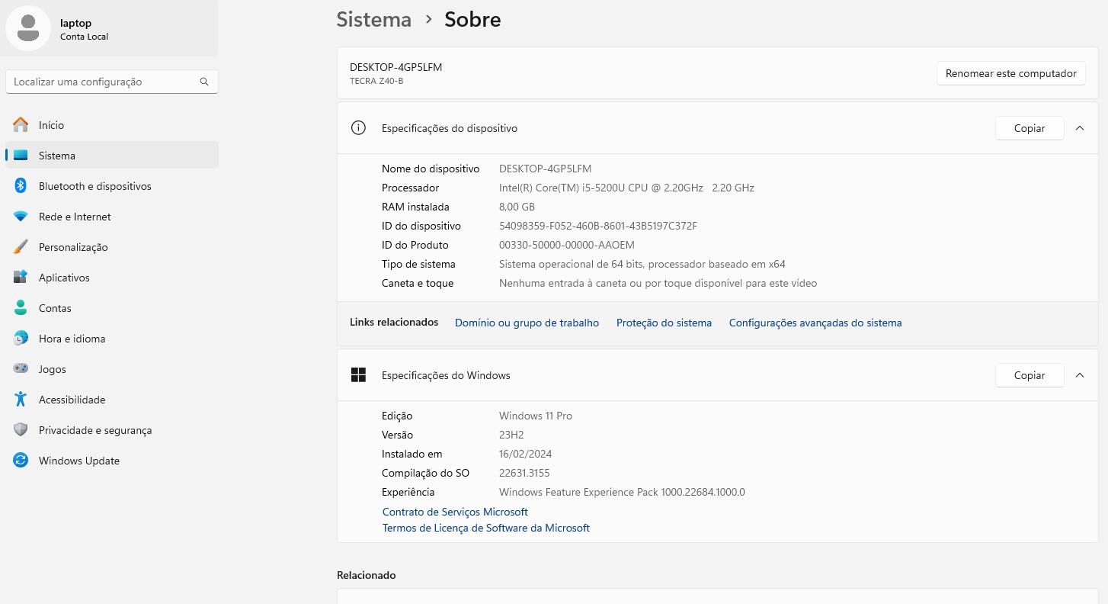
Task: Click the Jogos gamepad icon
Action: click(21, 369)
